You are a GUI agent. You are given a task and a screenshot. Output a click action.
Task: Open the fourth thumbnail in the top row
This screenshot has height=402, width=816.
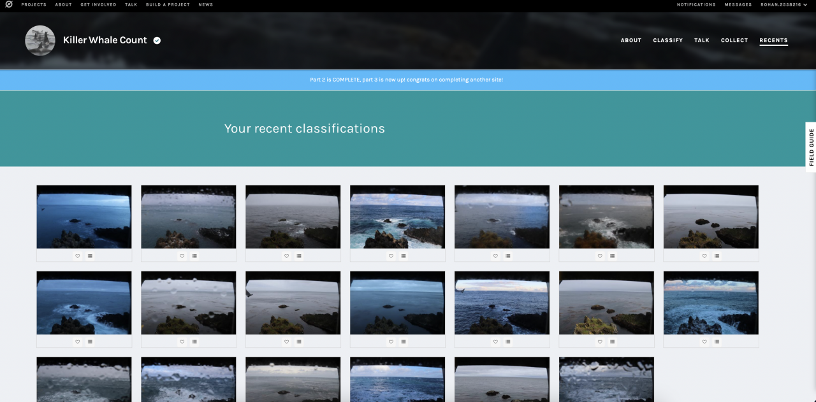point(398,217)
